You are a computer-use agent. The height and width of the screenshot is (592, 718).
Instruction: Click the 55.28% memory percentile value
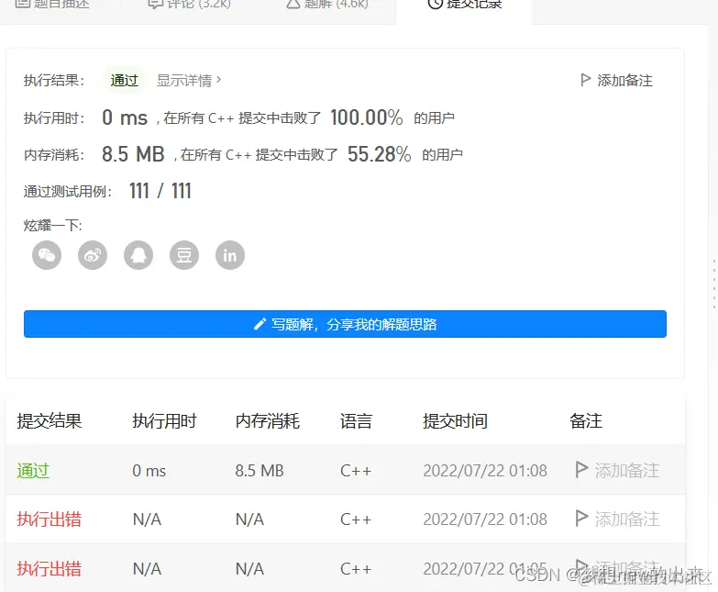pyautogui.click(x=379, y=154)
